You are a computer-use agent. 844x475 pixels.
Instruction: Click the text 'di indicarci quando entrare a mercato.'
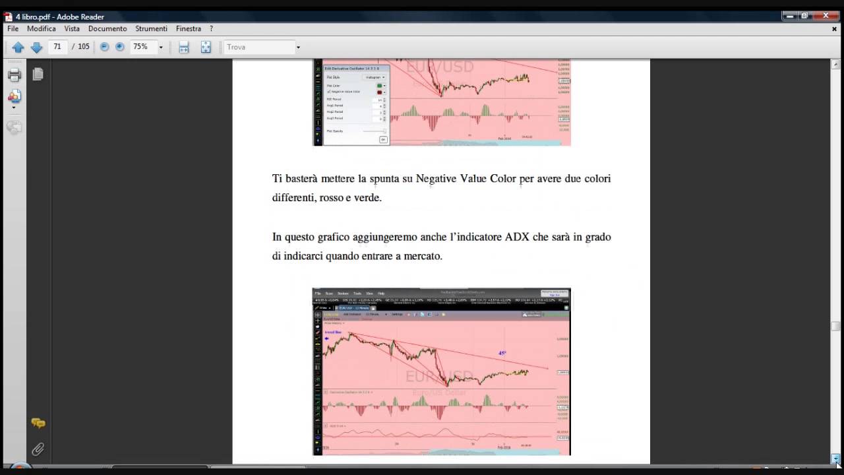tap(357, 256)
